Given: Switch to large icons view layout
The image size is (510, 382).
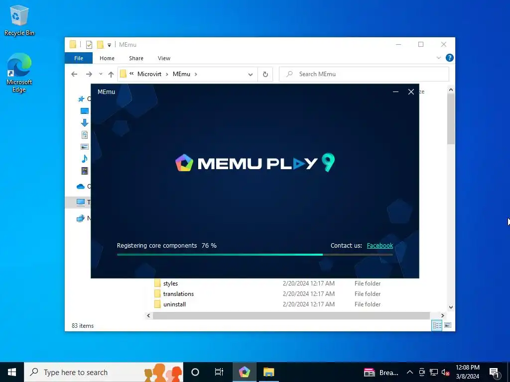Looking at the screenshot, I should (x=448, y=325).
